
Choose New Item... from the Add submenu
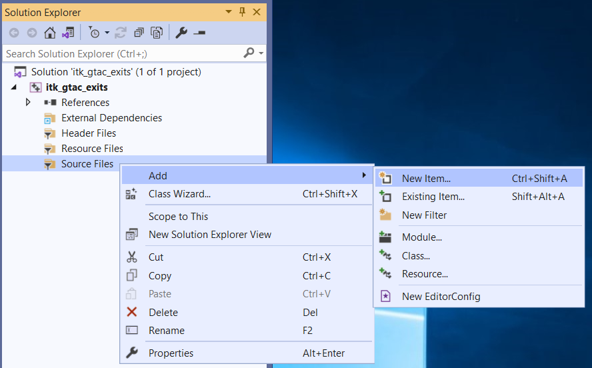[426, 178]
